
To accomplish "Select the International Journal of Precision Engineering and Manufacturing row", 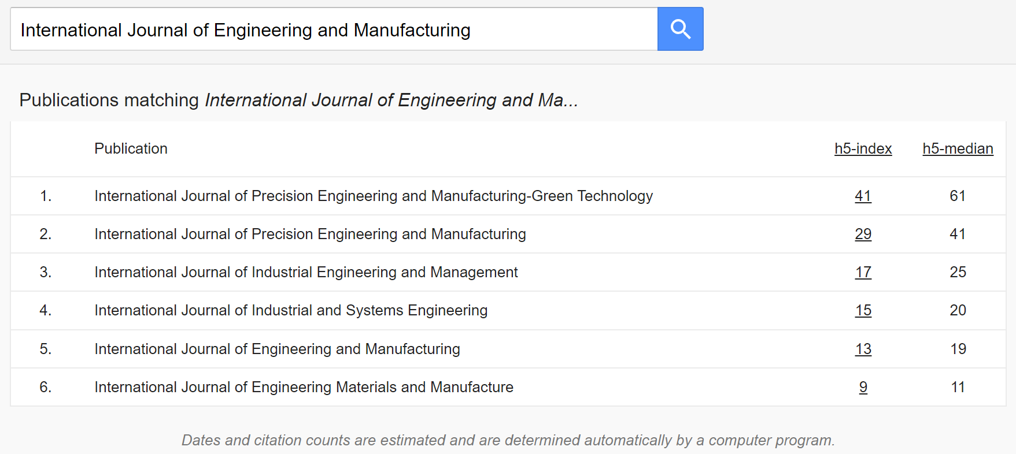I will click(x=508, y=234).
